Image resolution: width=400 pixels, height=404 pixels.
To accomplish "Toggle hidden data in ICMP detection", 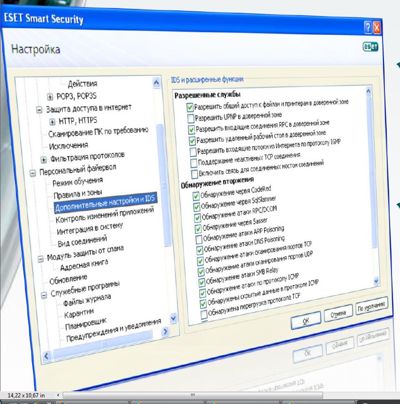I will coord(203,304).
